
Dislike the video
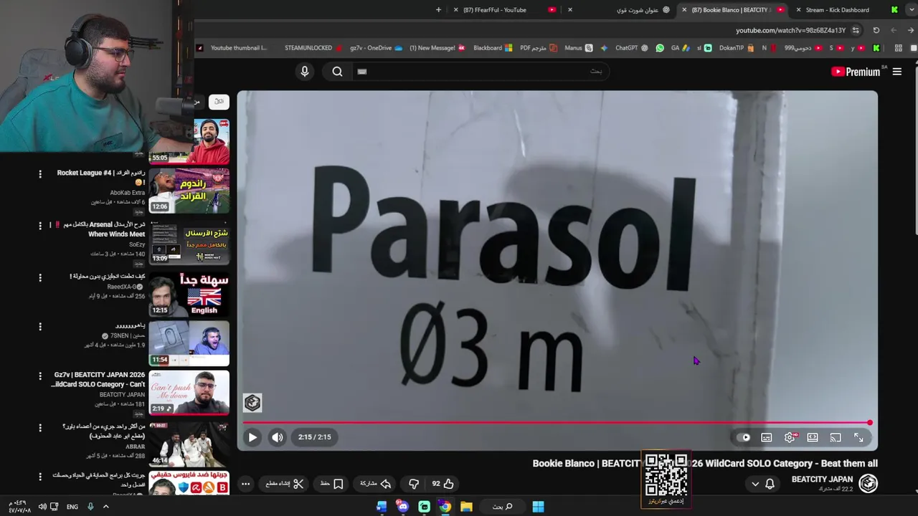(414, 484)
